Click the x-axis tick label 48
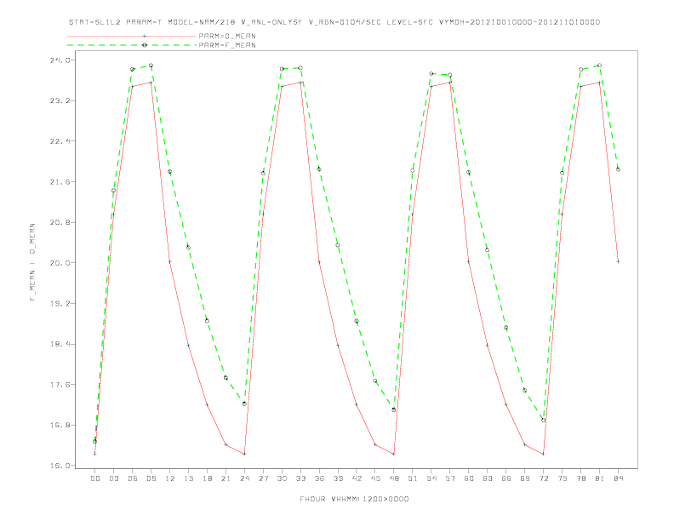The image size is (674, 521). [394, 478]
